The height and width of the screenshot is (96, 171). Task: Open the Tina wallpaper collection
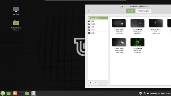click(98, 27)
